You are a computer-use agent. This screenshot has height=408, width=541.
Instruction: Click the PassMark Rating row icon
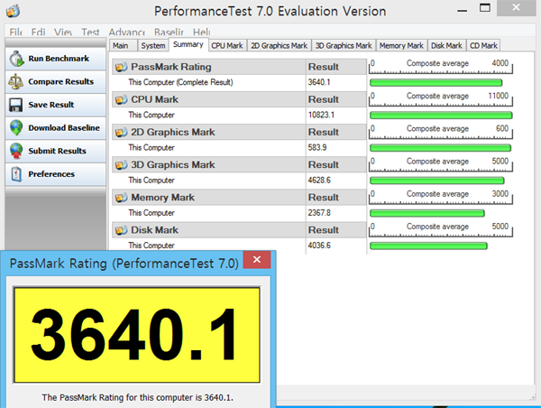pos(121,67)
